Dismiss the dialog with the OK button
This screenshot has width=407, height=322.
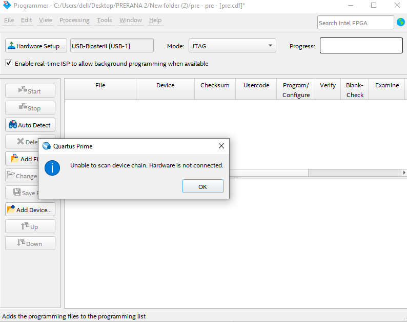(202, 186)
